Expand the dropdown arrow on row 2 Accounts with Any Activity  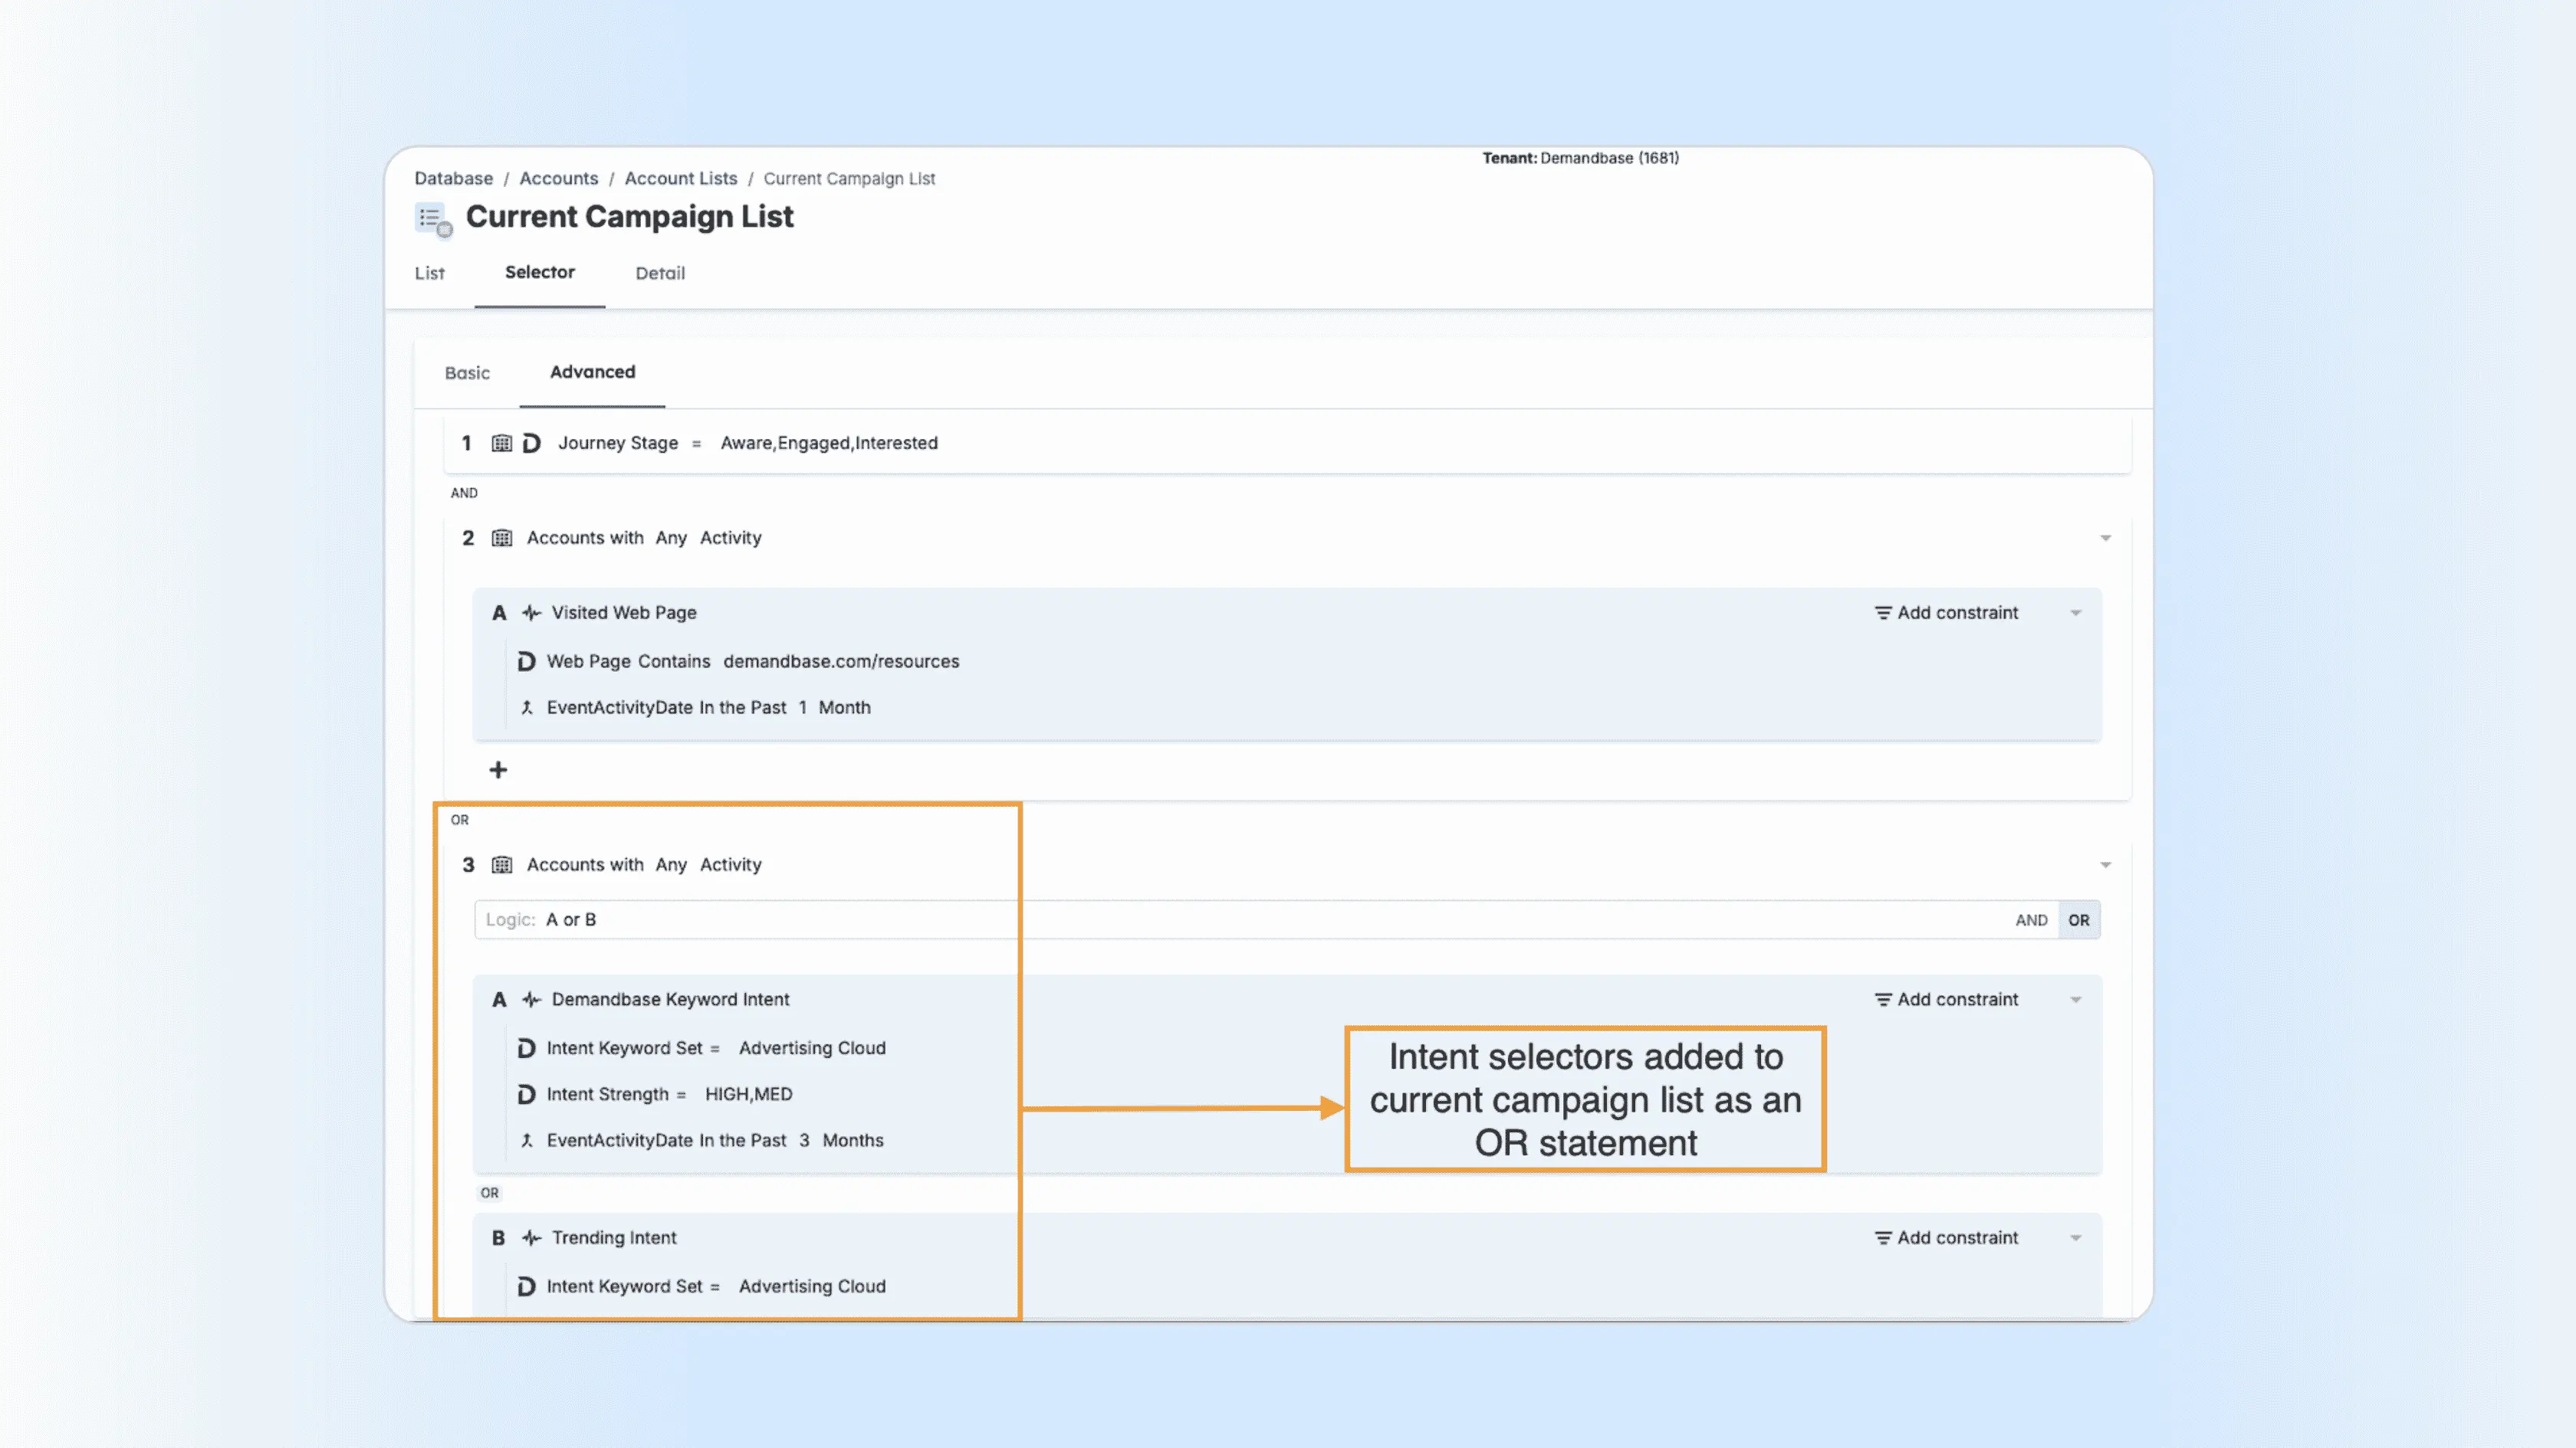2105,538
